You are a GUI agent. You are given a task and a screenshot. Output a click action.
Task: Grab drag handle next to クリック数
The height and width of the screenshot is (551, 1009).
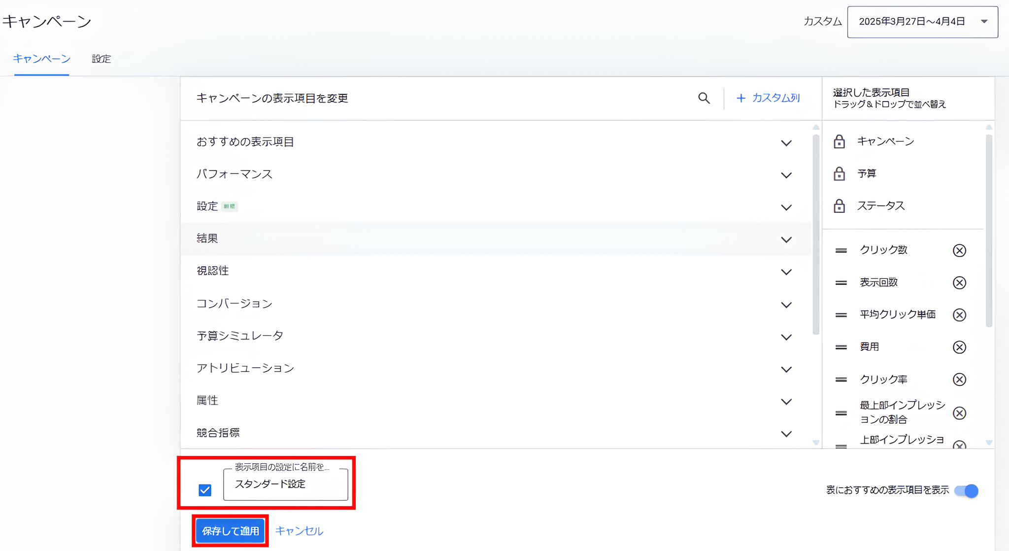pyautogui.click(x=841, y=250)
